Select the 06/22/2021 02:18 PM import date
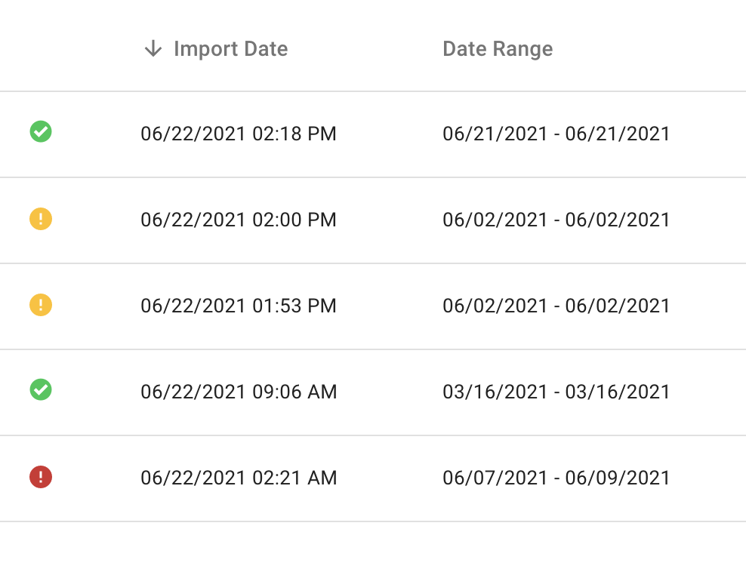The width and height of the screenshot is (746, 572). point(239,134)
